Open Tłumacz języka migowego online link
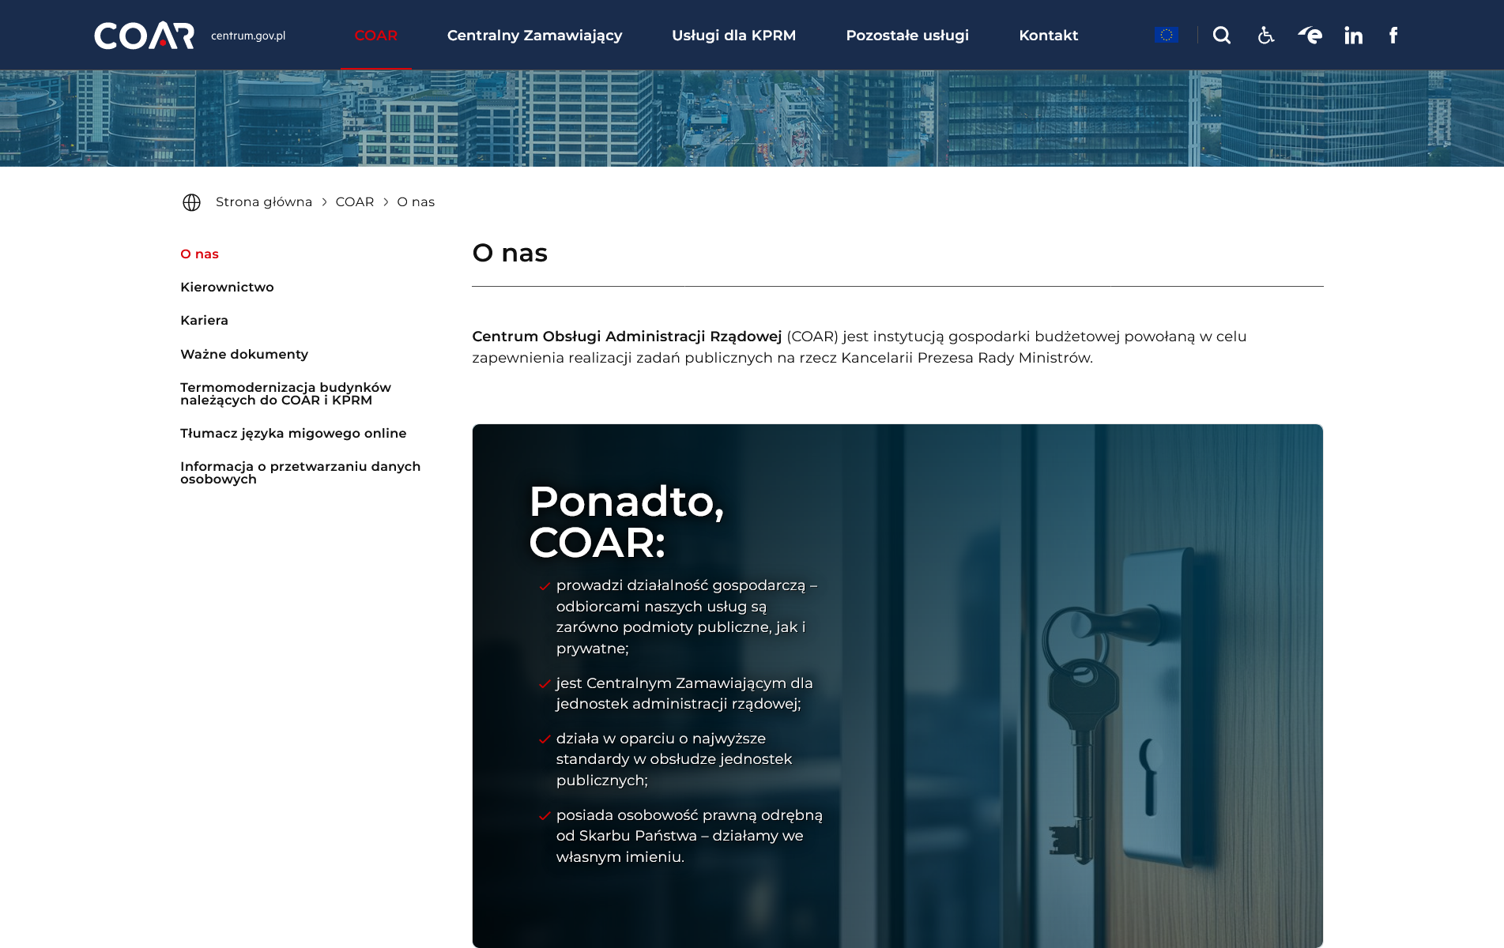 tap(293, 434)
